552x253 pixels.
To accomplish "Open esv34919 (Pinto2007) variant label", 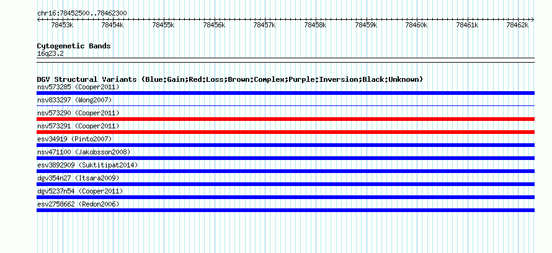I will tap(74, 139).
